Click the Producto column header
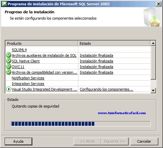The width and height of the screenshot is (163, 148). point(41,43)
